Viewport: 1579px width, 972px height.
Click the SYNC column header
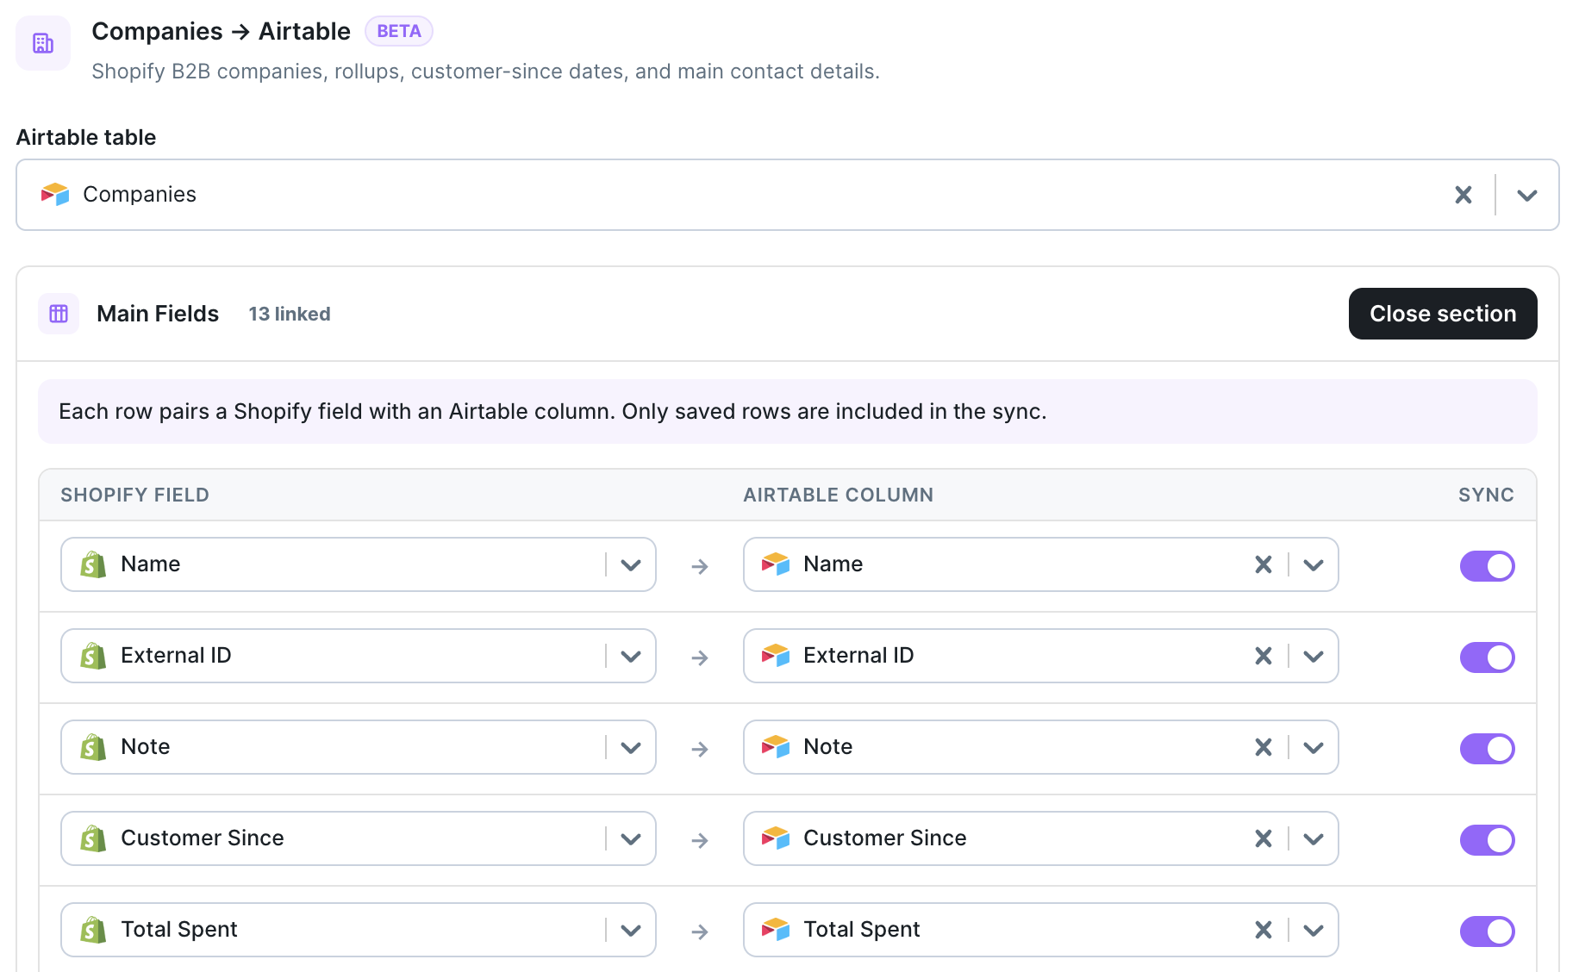pyautogui.click(x=1486, y=495)
